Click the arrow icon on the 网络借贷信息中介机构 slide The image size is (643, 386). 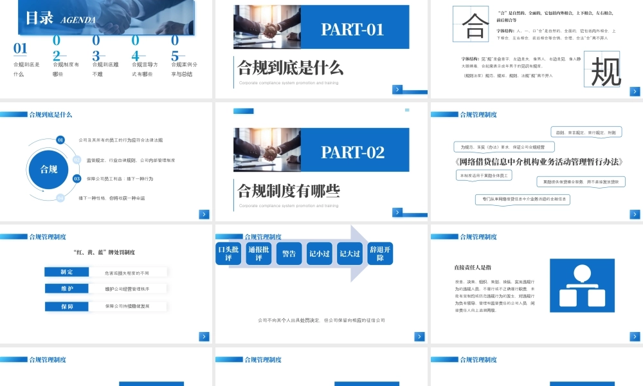[x=635, y=214]
